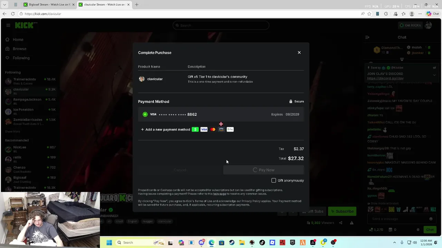Viewport: 442px width, 248px height.
Task: Click the browser back arrow
Action: point(4,14)
